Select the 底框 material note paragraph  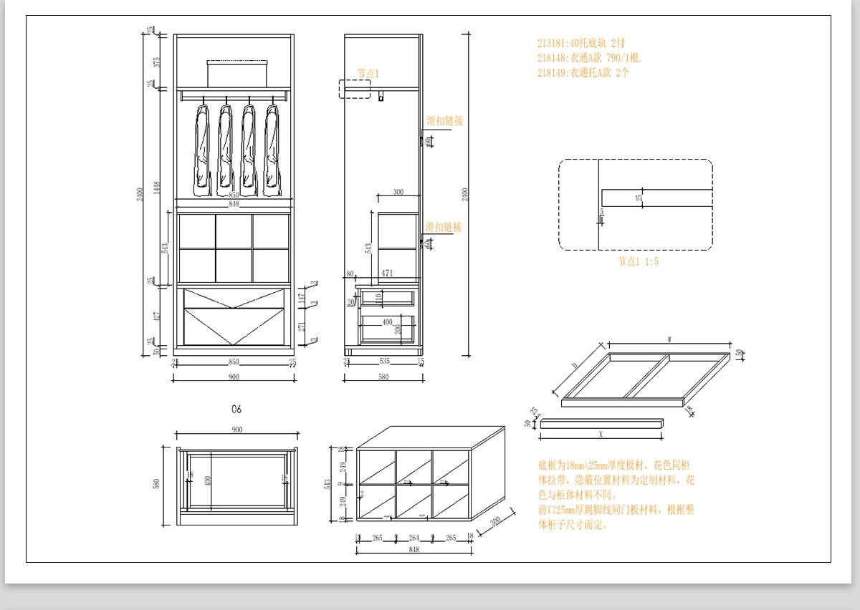point(616,495)
